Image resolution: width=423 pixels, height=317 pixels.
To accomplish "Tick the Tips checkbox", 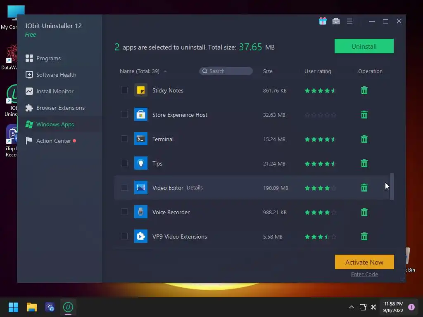I will pyautogui.click(x=124, y=163).
